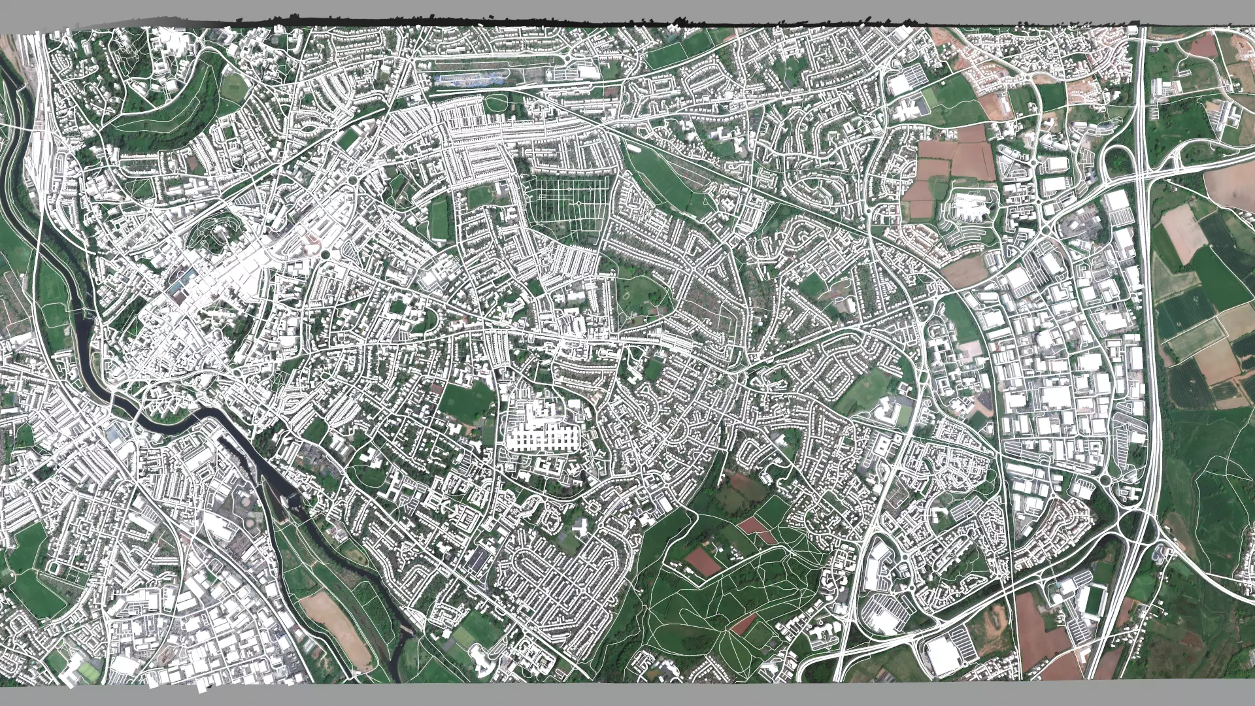The image size is (1255, 706).
Task: Click the oval cricket ground in the upper left
Action: [x=233, y=88]
